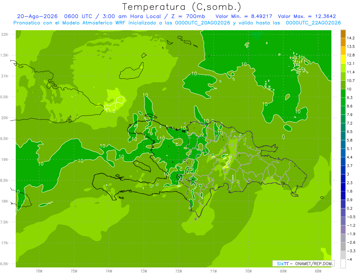Click the forecast date "20-Ago-2026"
The width and height of the screenshot is (357, 275).
click(x=37, y=16)
